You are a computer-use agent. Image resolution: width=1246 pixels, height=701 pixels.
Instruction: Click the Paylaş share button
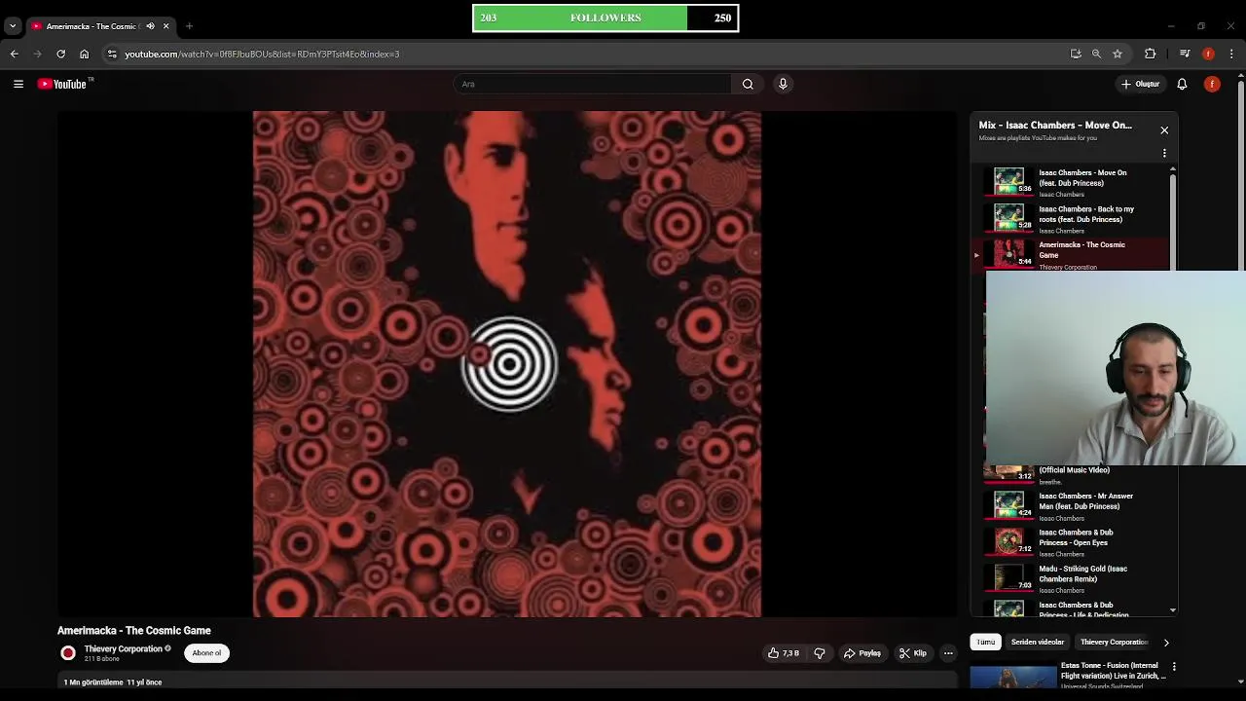[862, 653]
